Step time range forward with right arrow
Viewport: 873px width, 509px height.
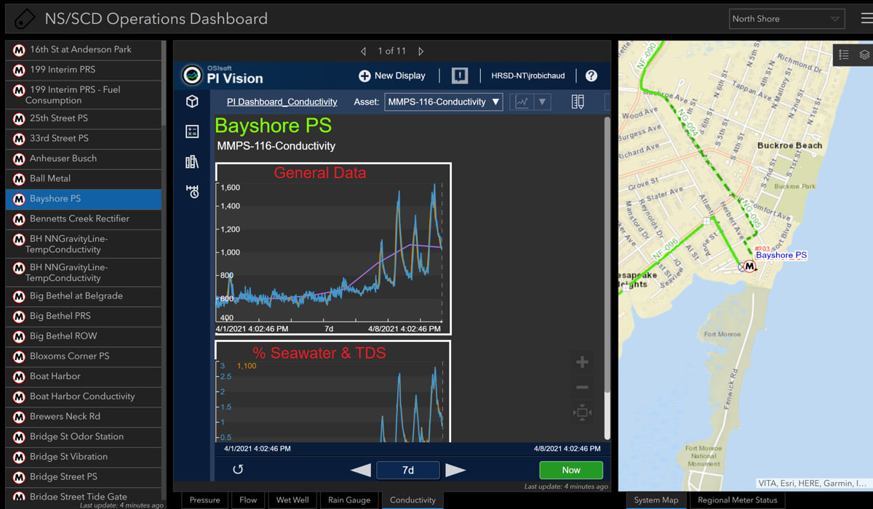point(455,471)
